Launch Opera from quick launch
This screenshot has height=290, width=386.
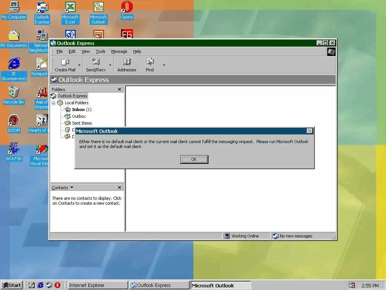point(57,285)
